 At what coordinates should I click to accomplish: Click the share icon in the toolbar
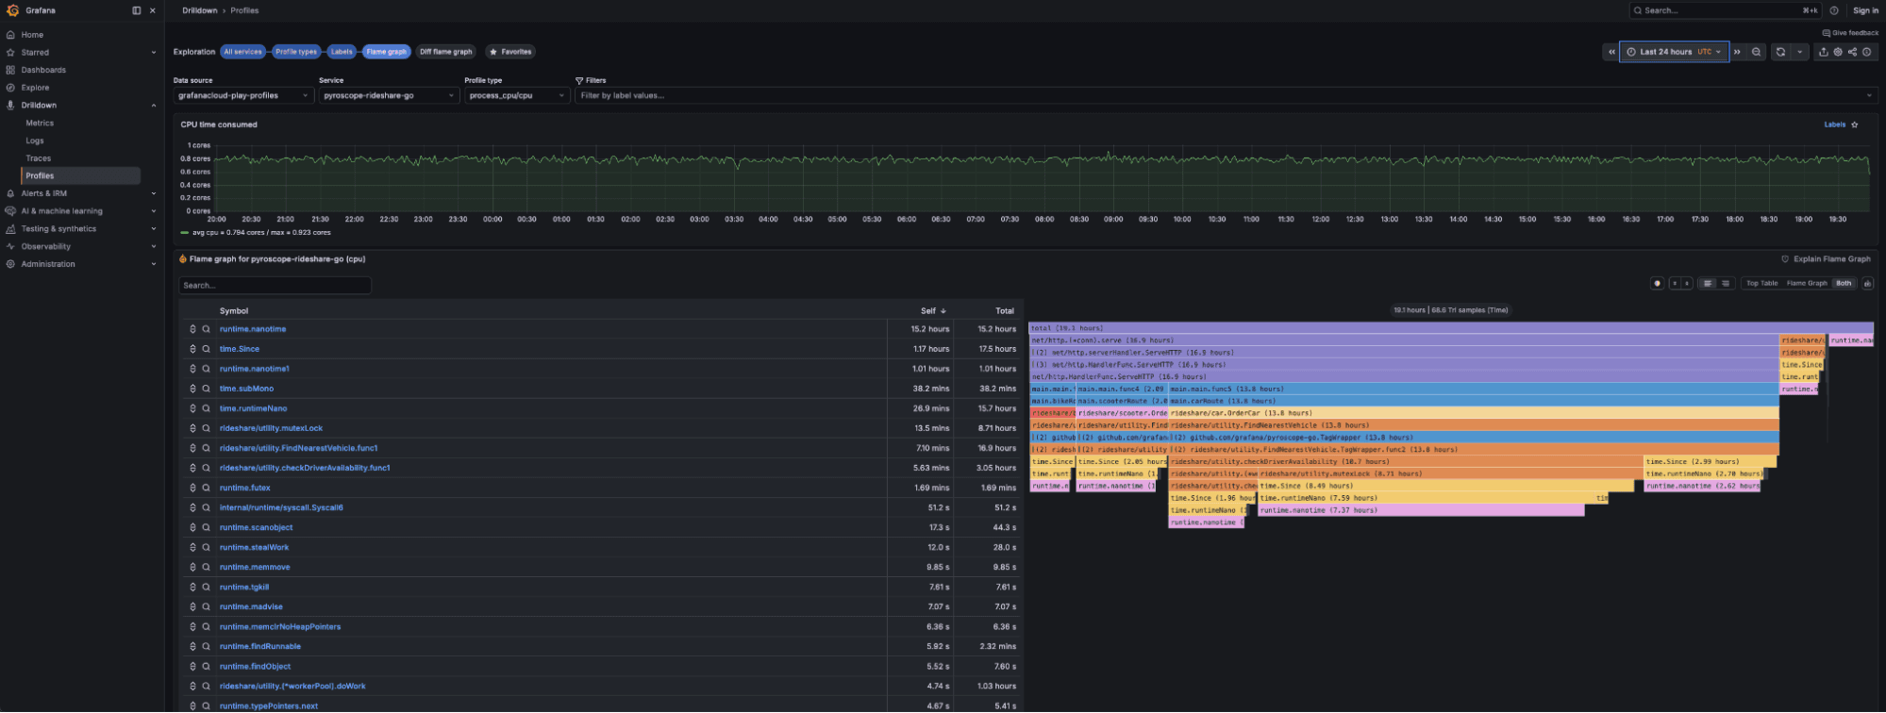pyautogui.click(x=1852, y=52)
